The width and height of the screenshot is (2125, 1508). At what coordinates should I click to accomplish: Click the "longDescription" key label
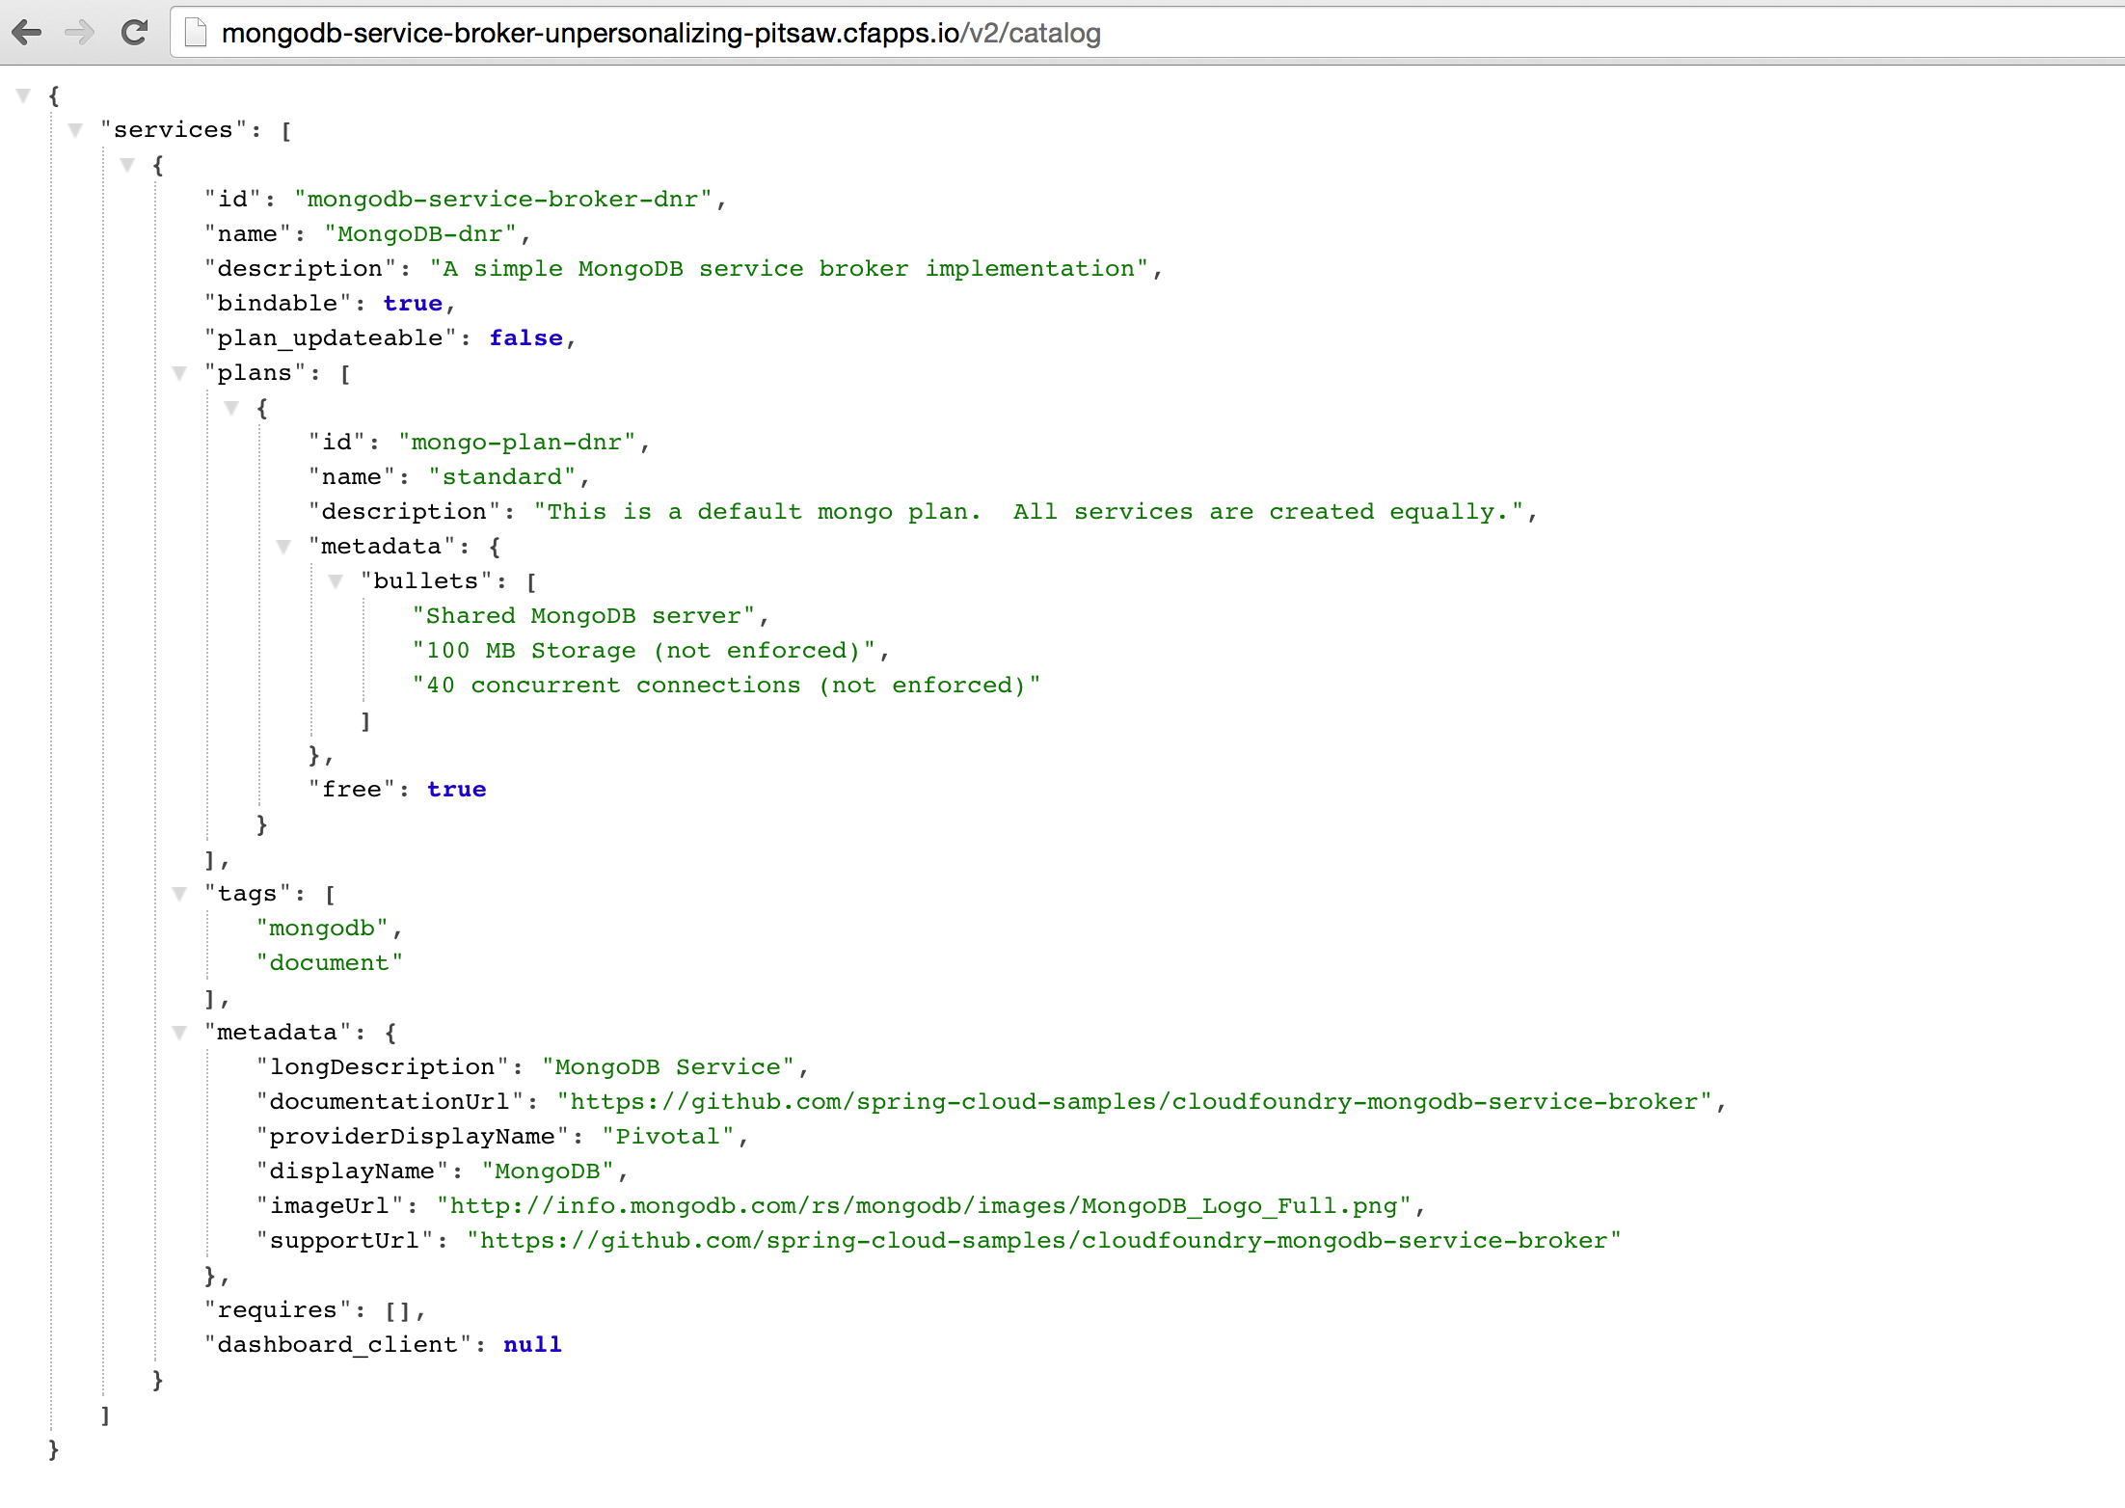[x=383, y=1067]
